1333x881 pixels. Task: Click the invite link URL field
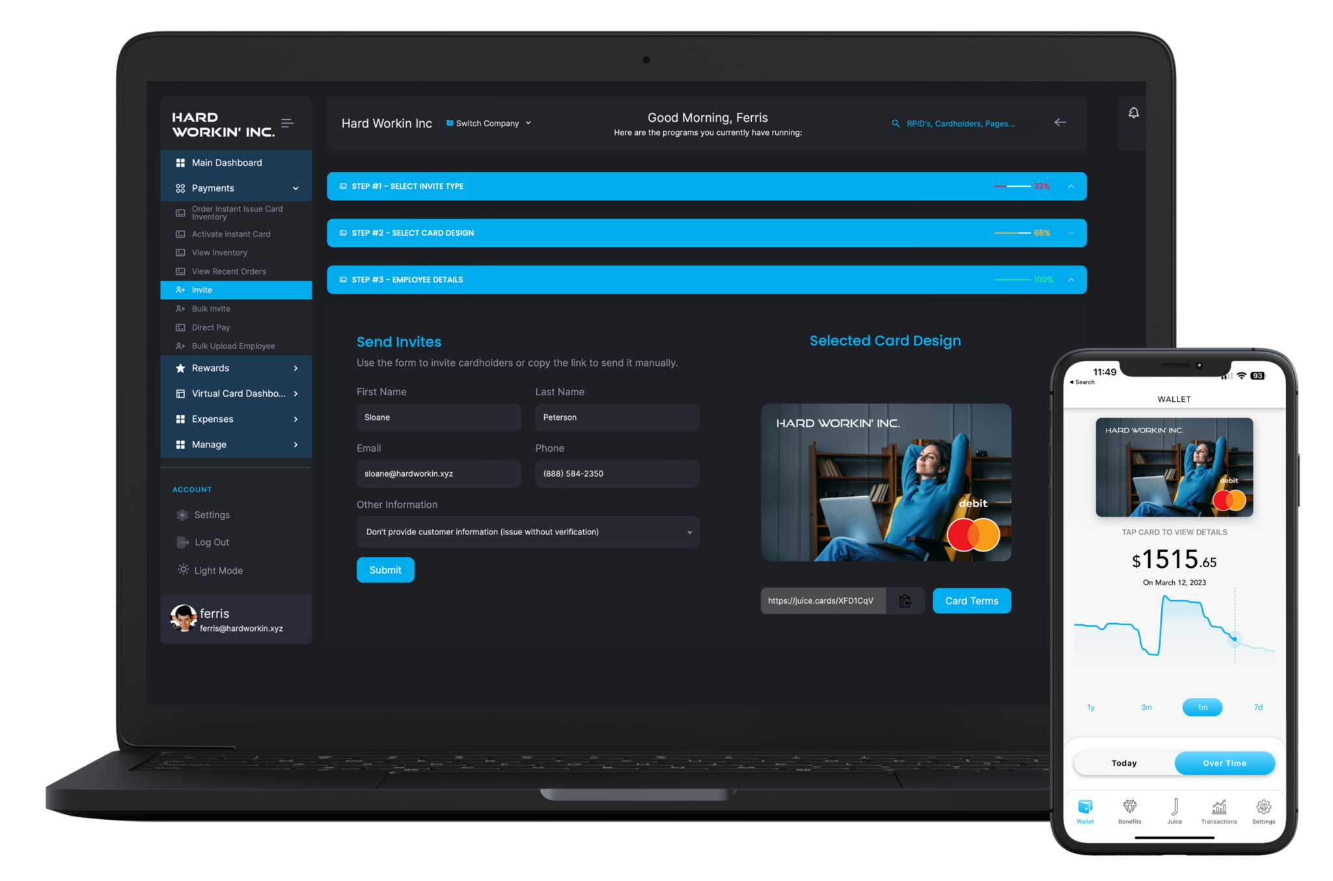click(823, 601)
